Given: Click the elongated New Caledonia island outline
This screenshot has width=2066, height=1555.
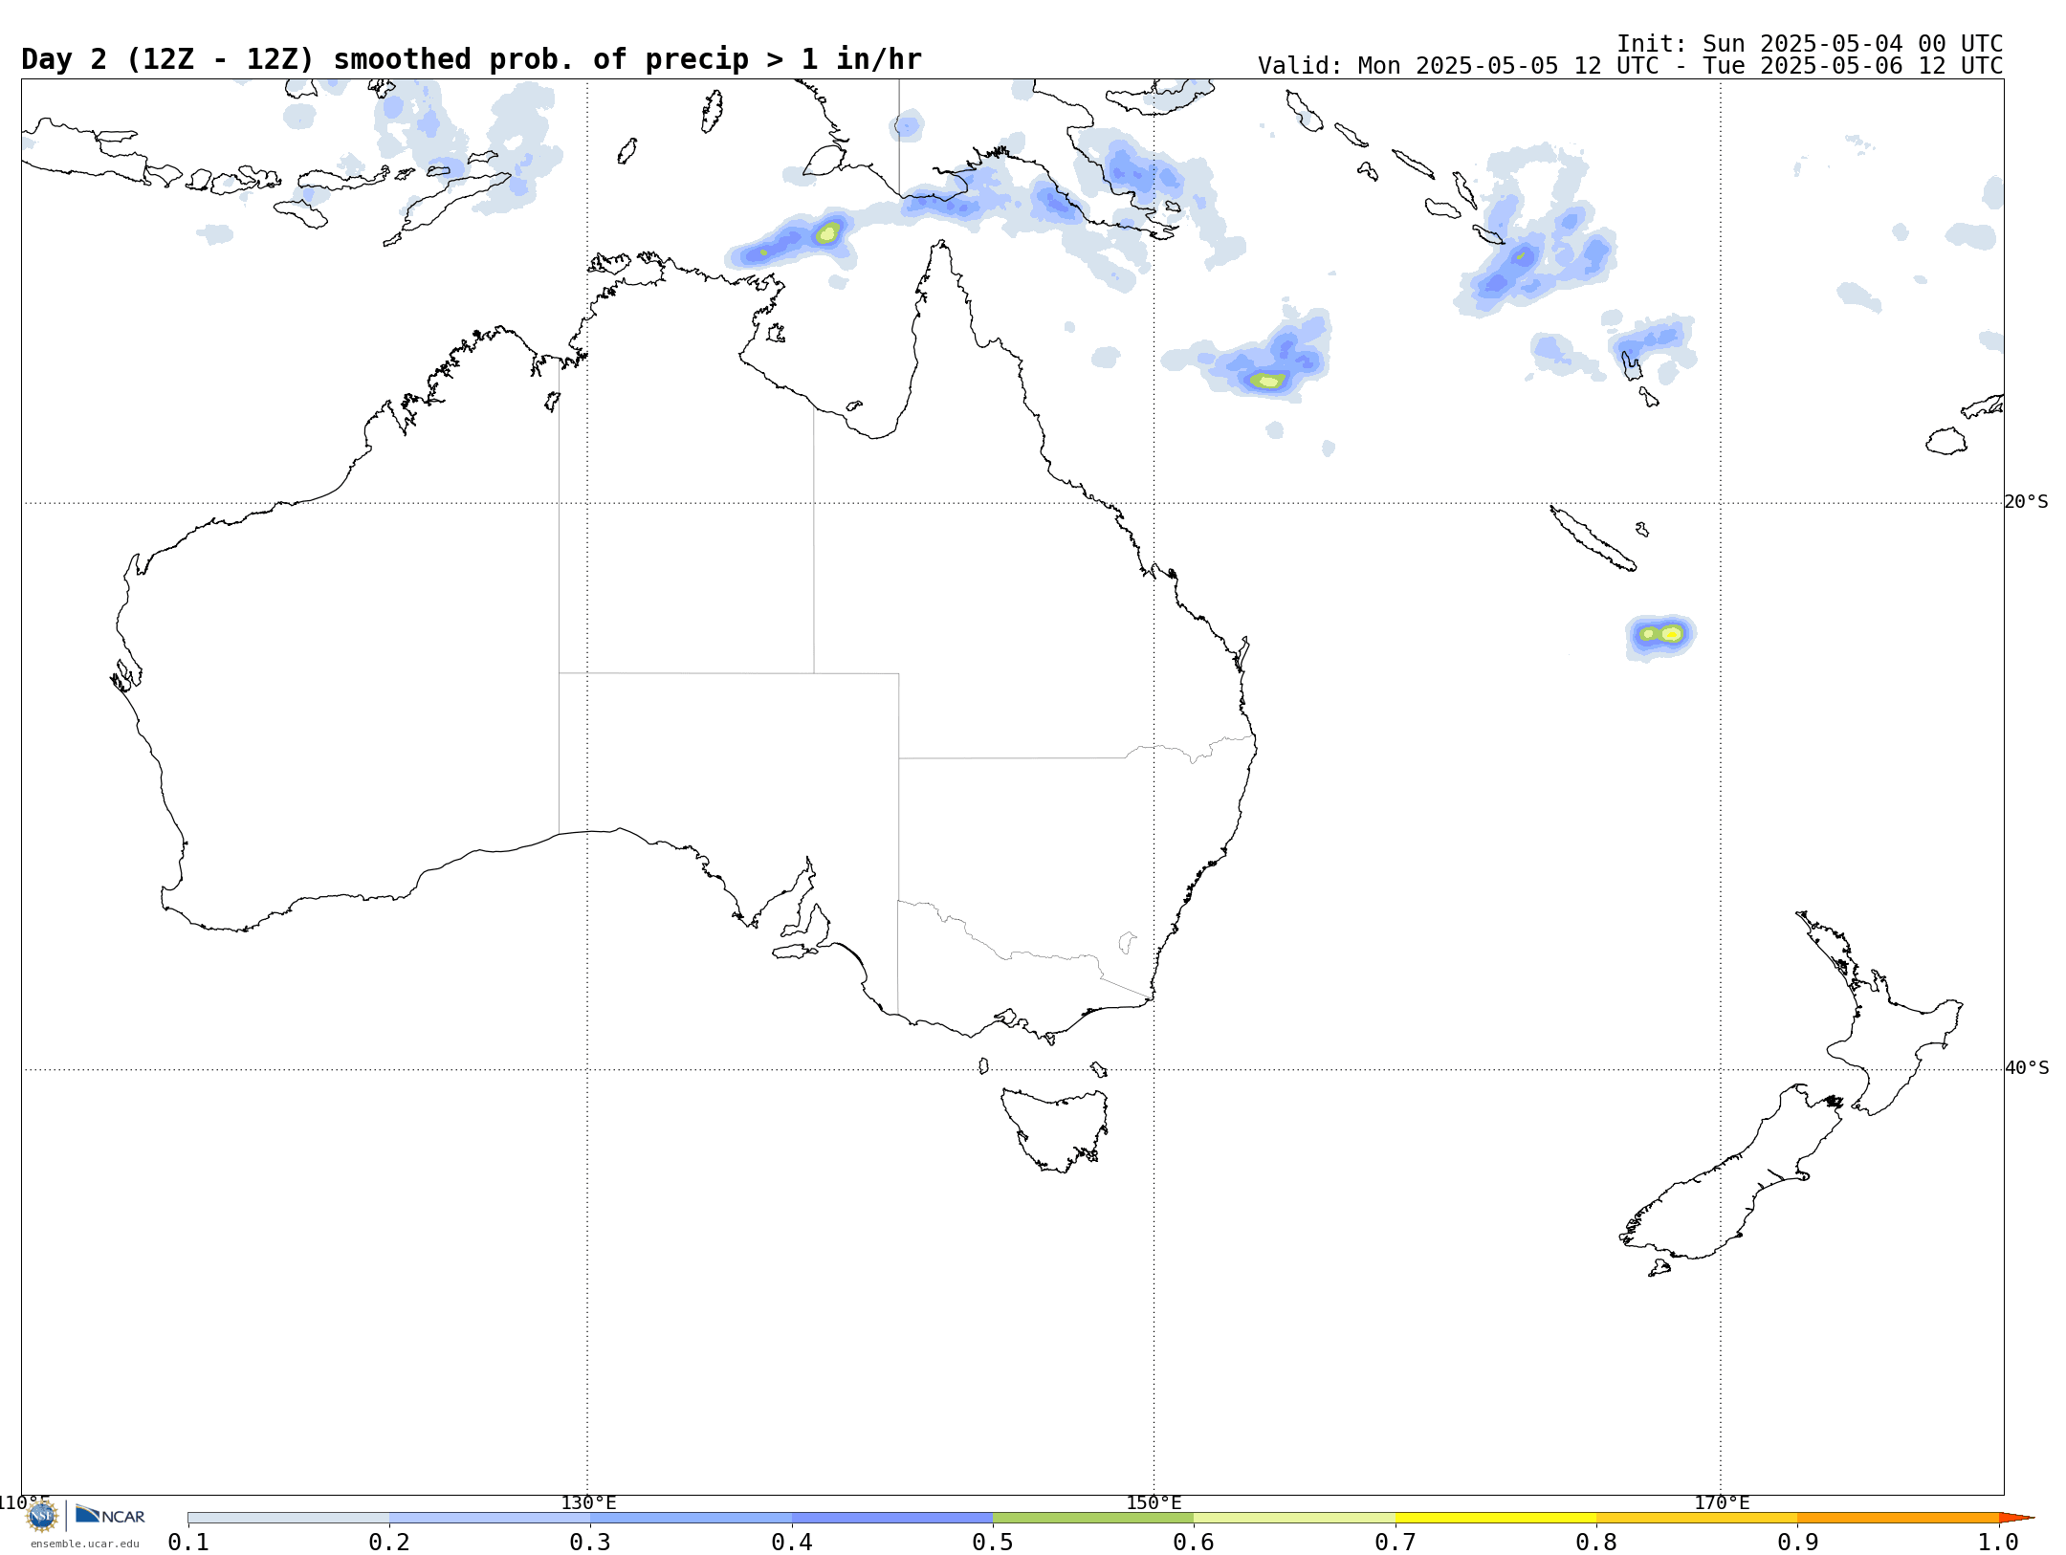Looking at the screenshot, I should (x=1593, y=538).
